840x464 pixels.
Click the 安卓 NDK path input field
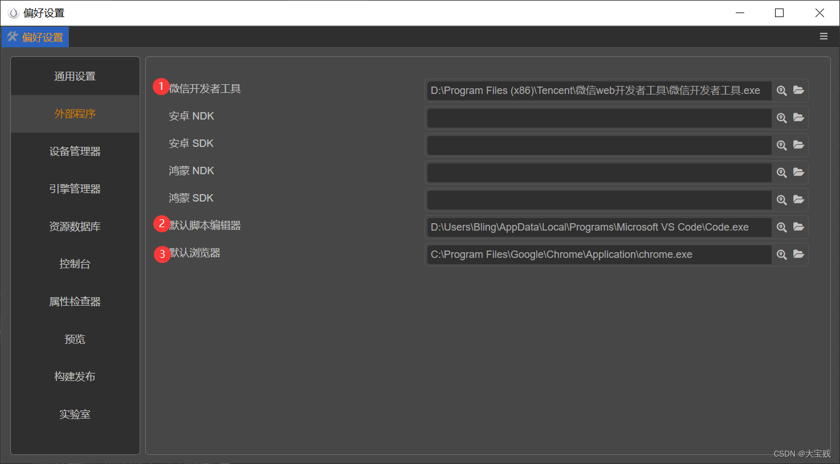click(599, 118)
